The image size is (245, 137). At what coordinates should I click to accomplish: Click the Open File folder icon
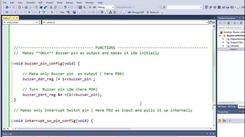click(37, 7)
